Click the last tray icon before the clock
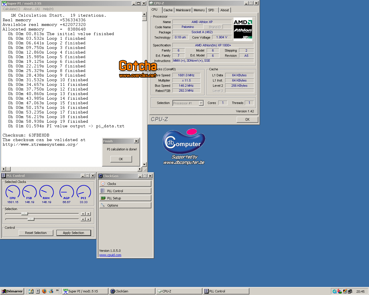Viewport: 369px width, 295px height. pyautogui.click(x=350, y=291)
